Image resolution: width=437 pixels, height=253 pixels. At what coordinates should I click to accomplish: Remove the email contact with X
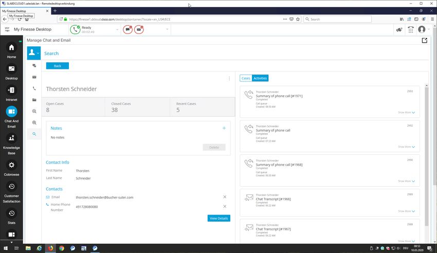pos(225,197)
